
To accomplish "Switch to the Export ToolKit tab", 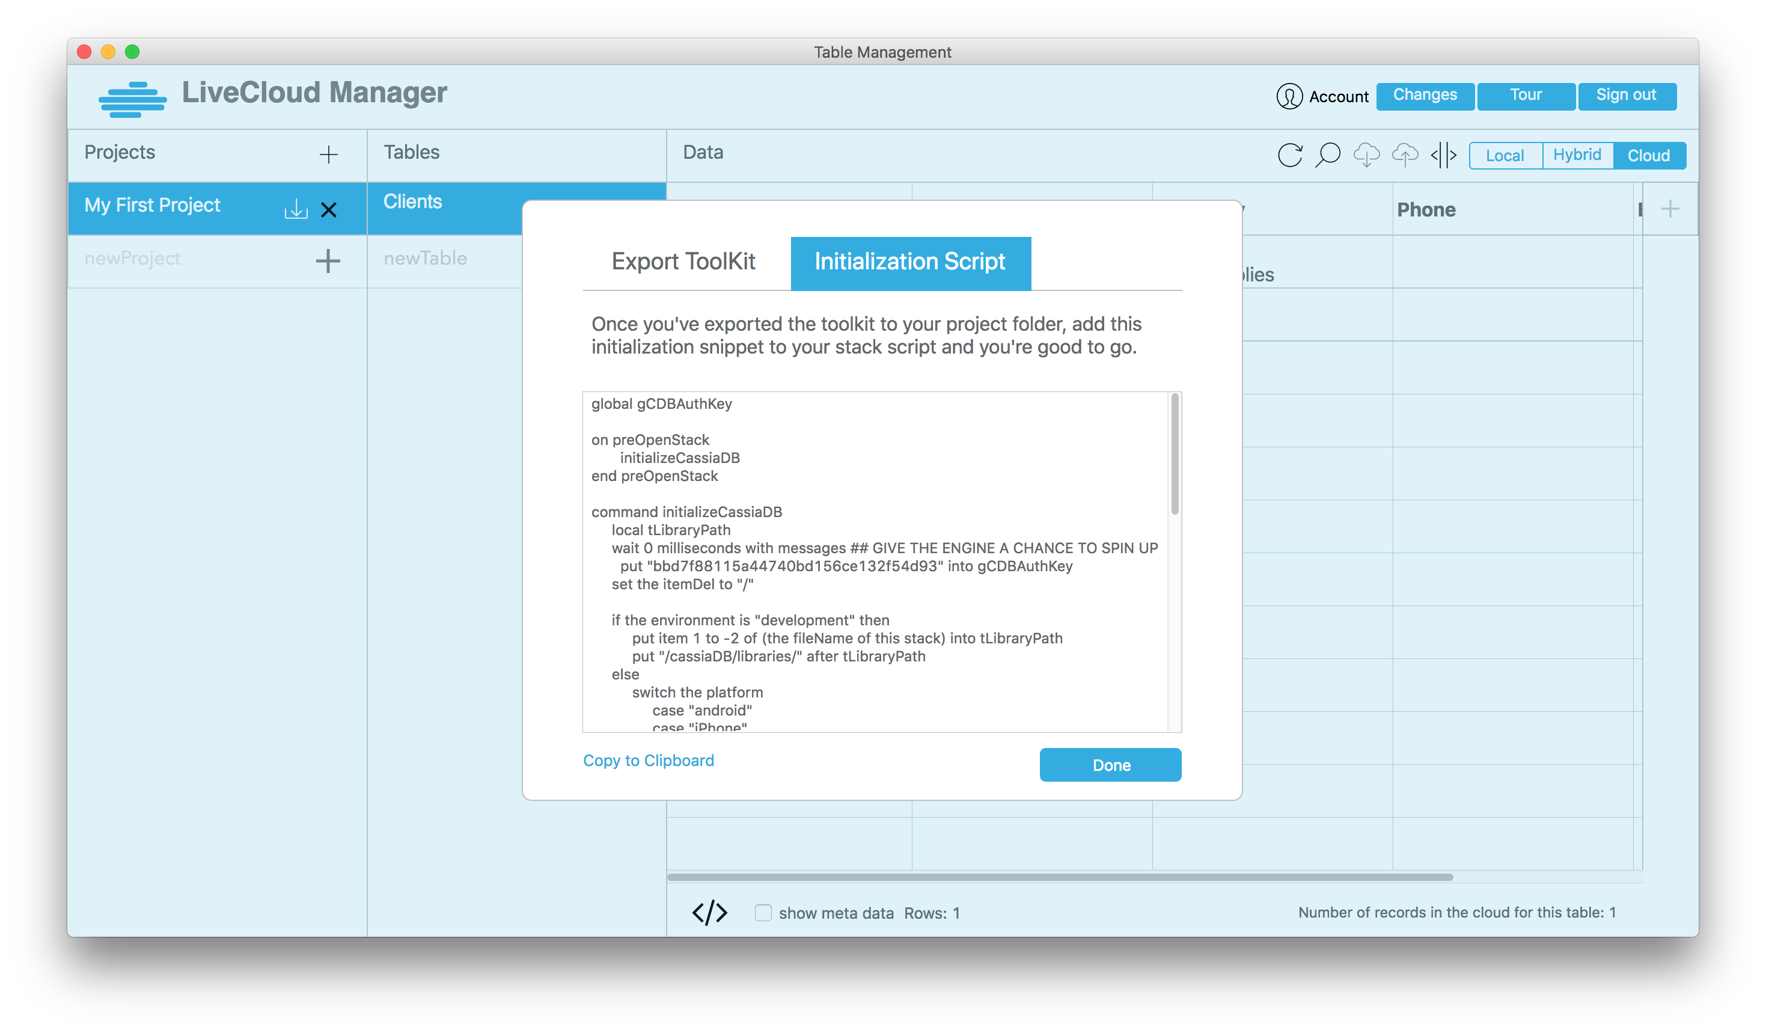I will coord(683,262).
